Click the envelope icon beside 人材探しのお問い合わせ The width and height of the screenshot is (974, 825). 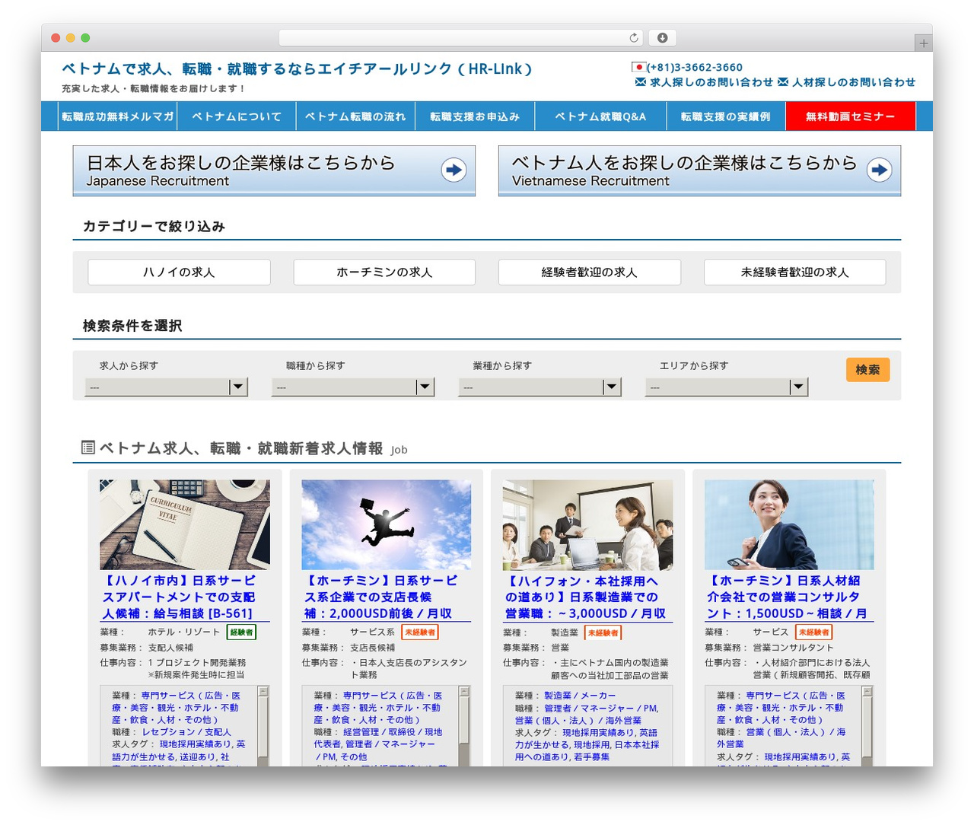pyautogui.click(x=782, y=82)
